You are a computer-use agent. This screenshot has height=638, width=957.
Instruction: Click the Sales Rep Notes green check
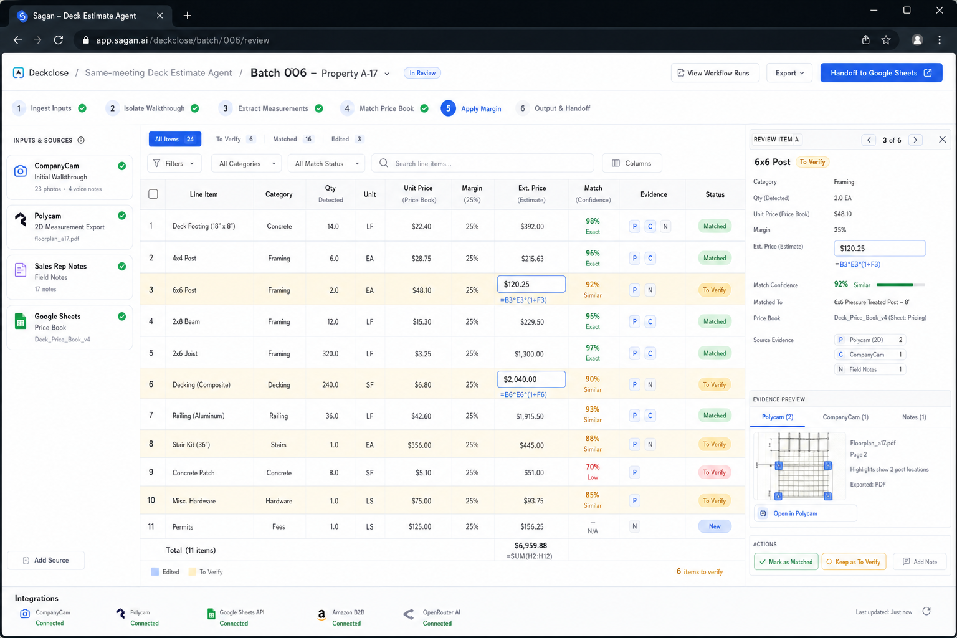pyautogui.click(x=122, y=266)
